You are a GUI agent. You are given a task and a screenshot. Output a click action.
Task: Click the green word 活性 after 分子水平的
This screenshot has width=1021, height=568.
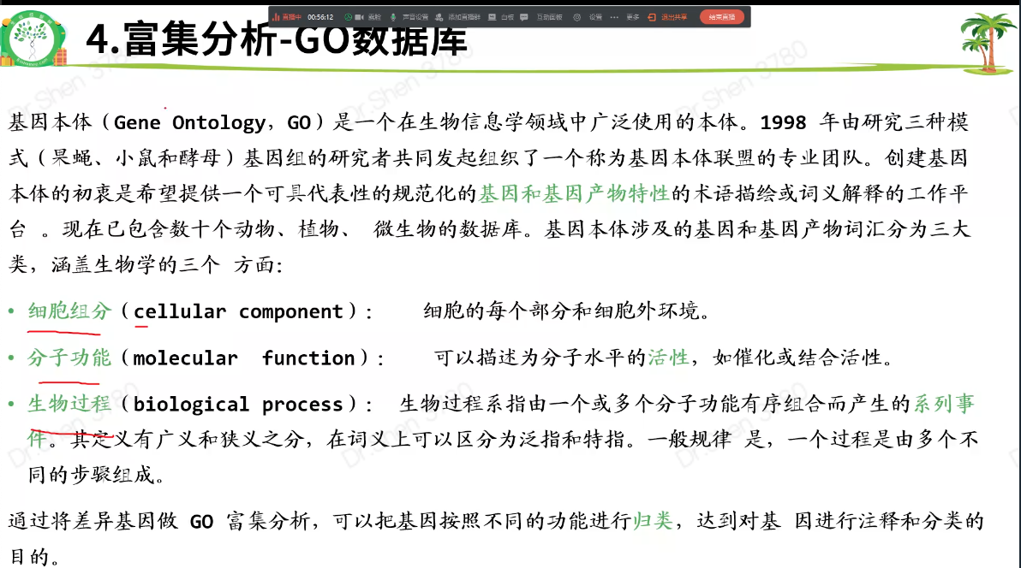coord(668,358)
